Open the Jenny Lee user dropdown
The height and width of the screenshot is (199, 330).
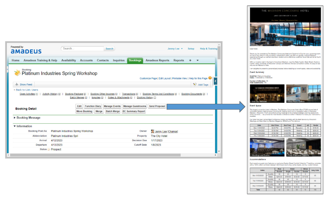[175, 49]
